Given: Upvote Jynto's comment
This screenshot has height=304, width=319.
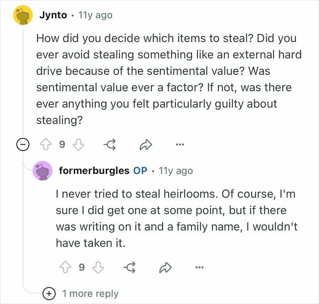Looking at the screenshot, I should click(46, 144).
